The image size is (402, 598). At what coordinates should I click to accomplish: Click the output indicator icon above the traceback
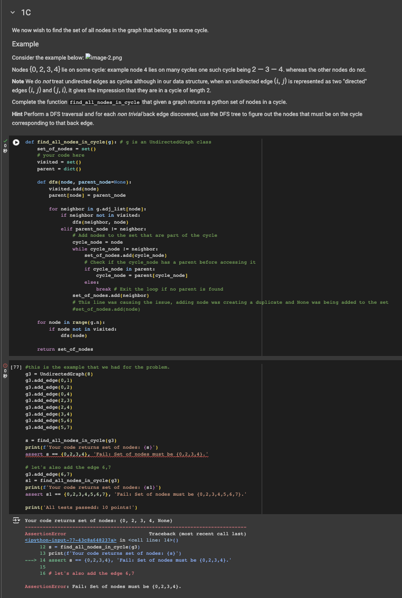[17, 520]
